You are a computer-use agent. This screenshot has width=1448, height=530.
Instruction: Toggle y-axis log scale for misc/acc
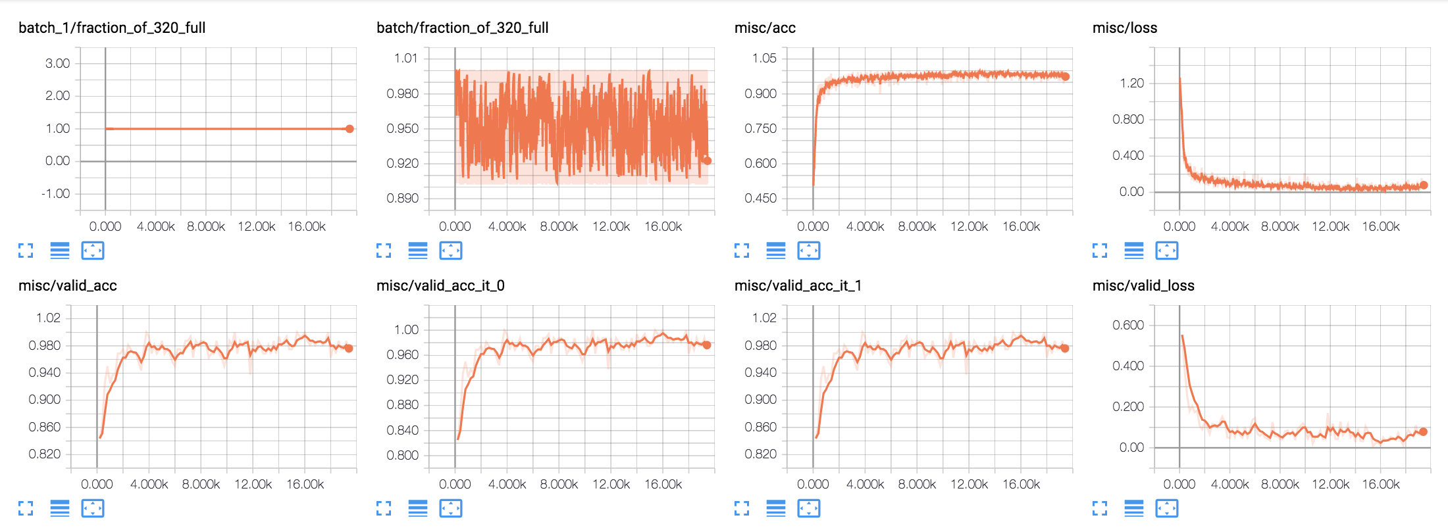(776, 251)
